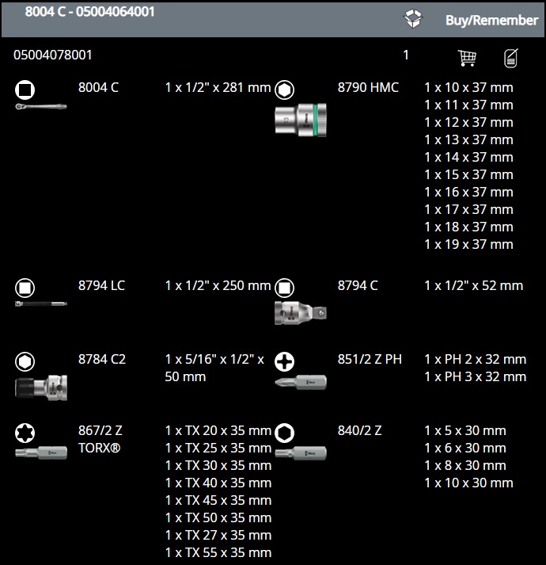The image size is (546, 565).
Task: Click the 840/2 Z product name
Action: pyautogui.click(x=359, y=430)
